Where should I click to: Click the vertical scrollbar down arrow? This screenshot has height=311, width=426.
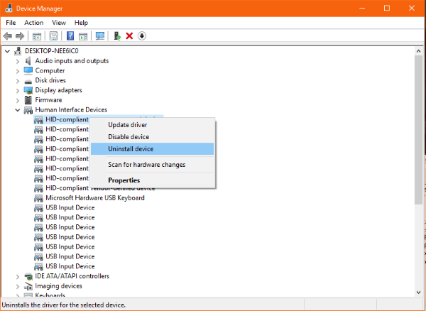(420, 293)
